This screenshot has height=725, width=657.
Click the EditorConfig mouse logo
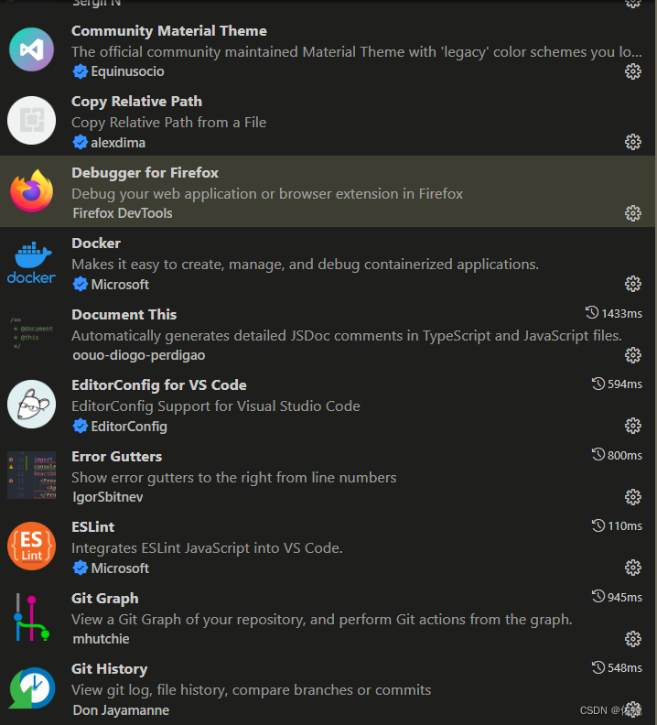coord(31,404)
